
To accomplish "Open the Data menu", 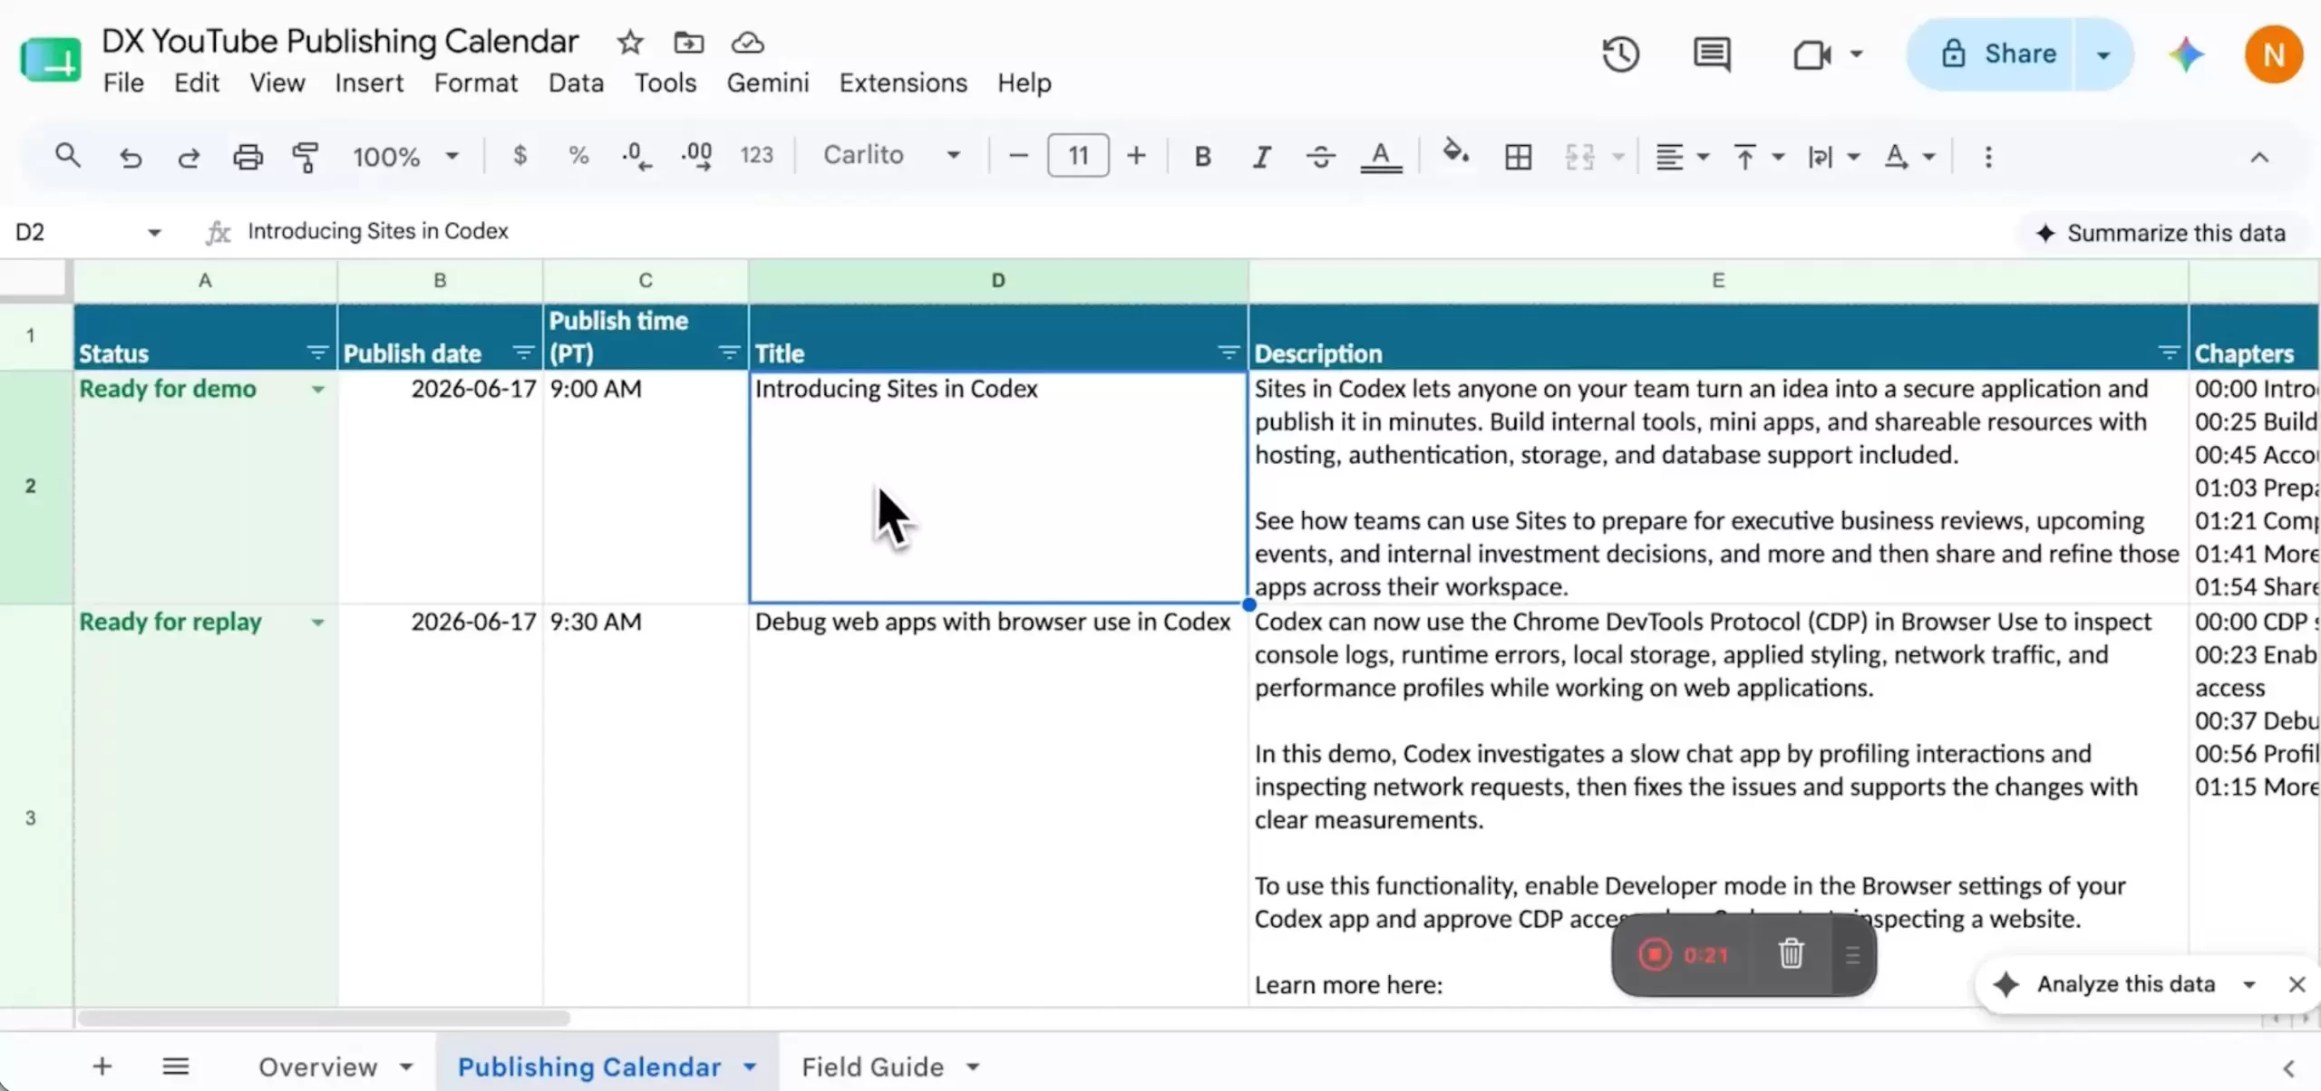I will 576,83.
